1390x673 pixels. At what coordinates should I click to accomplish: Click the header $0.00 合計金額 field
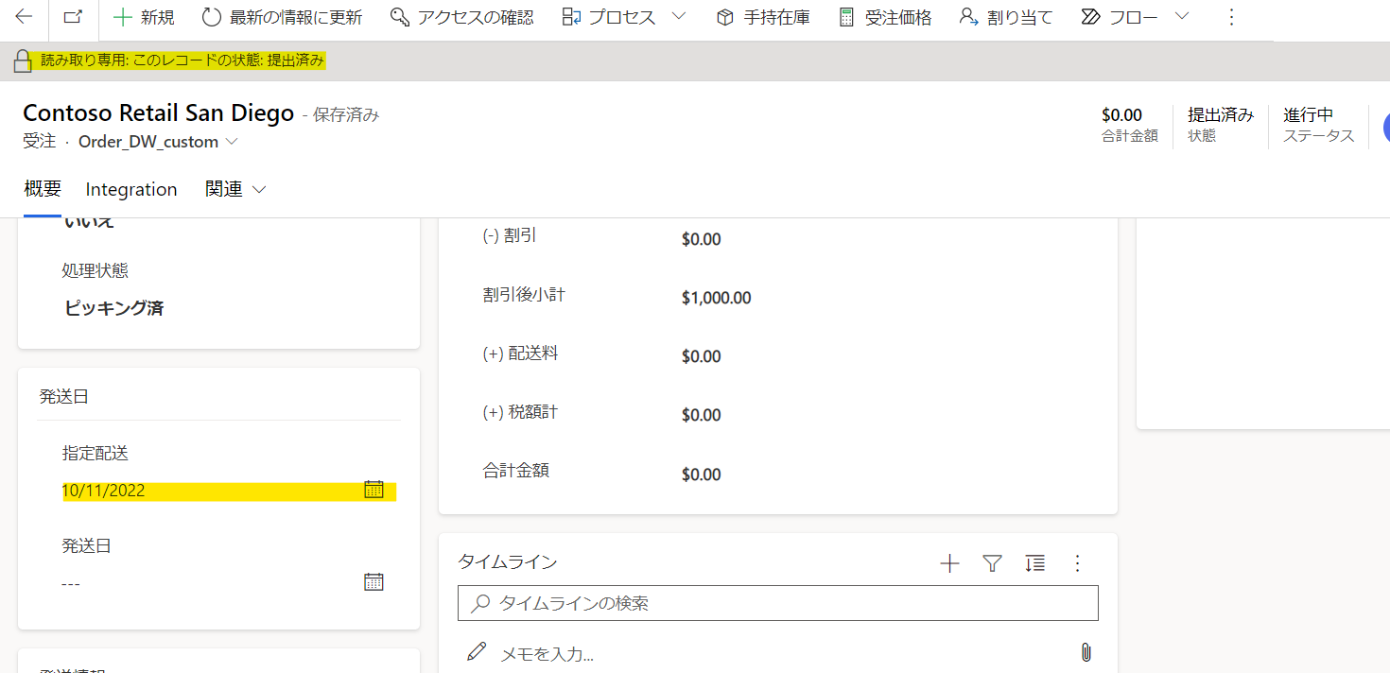click(x=1129, y=125)
